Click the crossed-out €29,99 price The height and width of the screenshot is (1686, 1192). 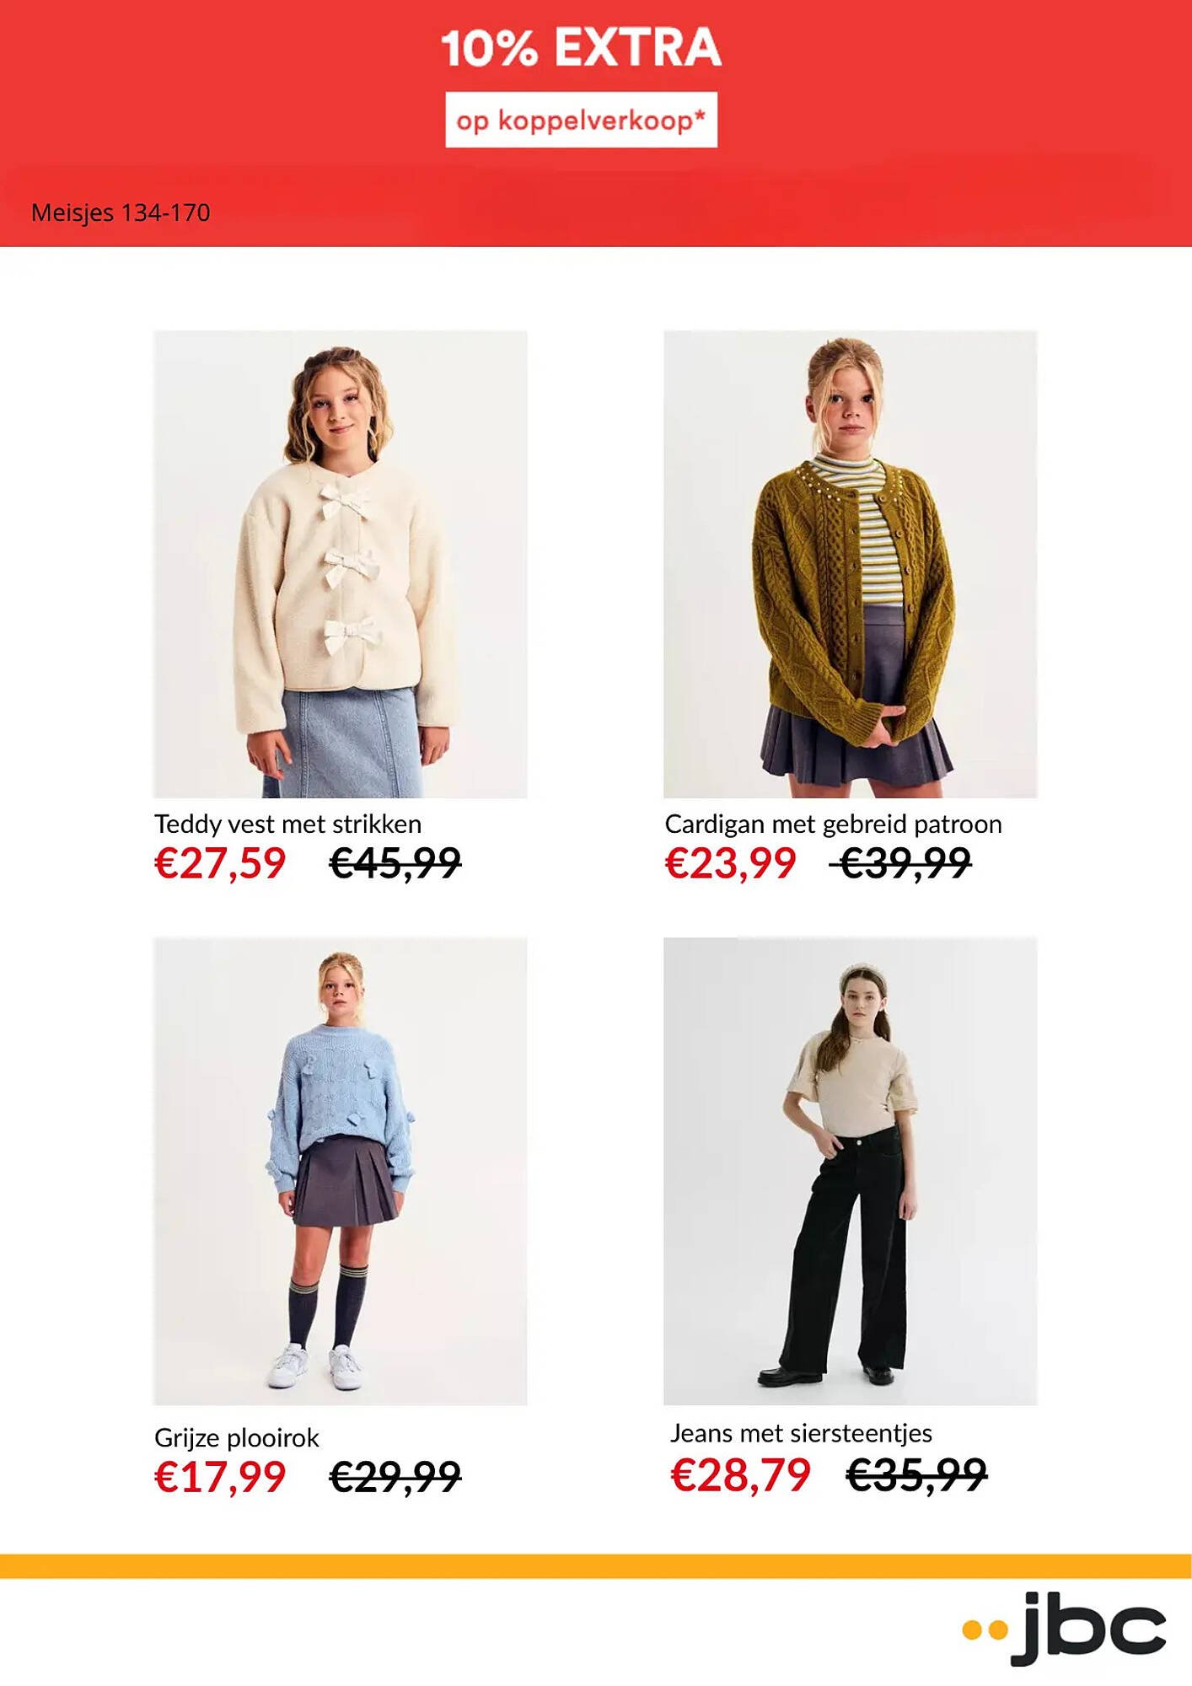[395, 1477]
